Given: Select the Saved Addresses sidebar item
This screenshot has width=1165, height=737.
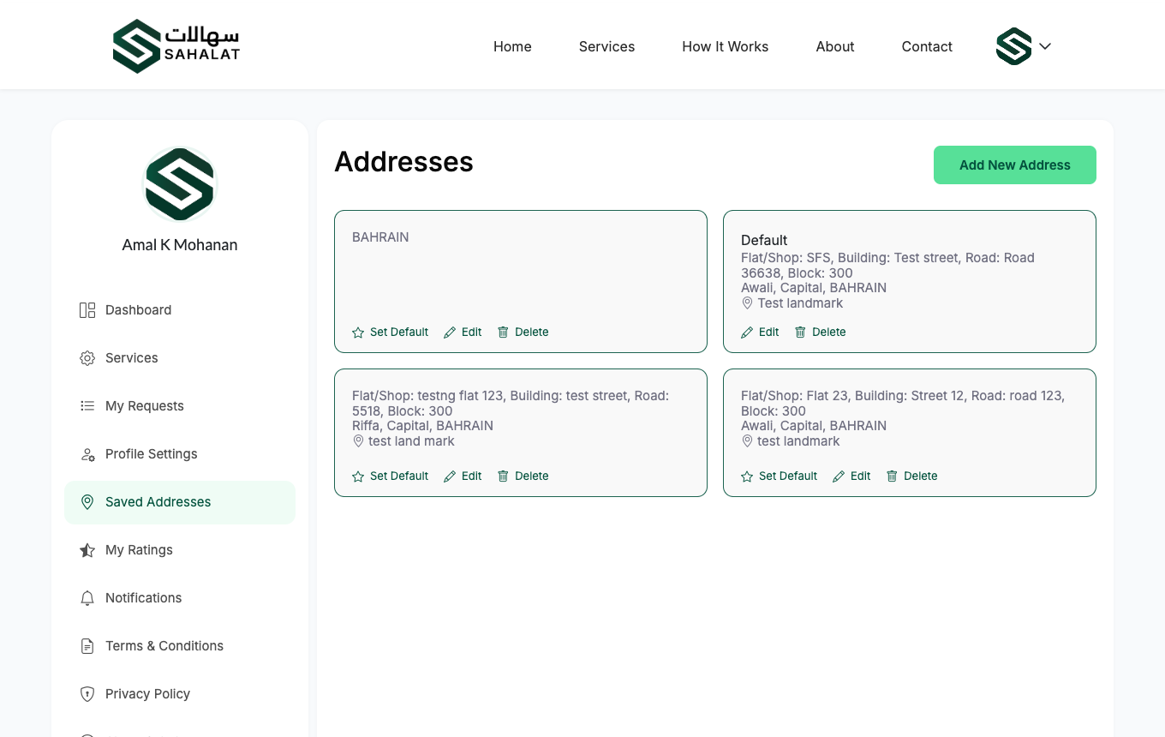Looking at the screenshot, I should coord(180,502).
